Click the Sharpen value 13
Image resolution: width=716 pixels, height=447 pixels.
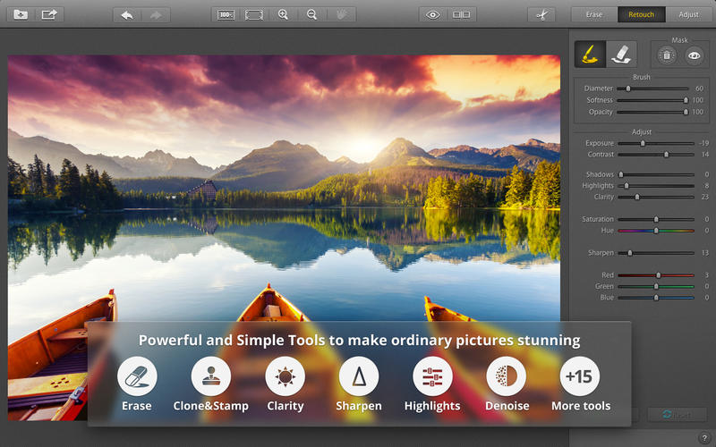click(705, 253)
